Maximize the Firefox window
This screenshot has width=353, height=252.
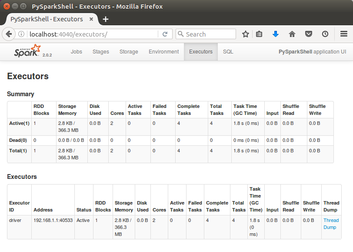(23, 7)
